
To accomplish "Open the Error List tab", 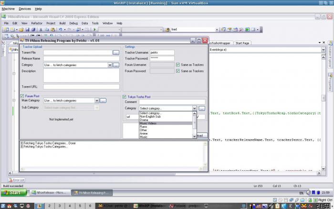I will point(17,180).
